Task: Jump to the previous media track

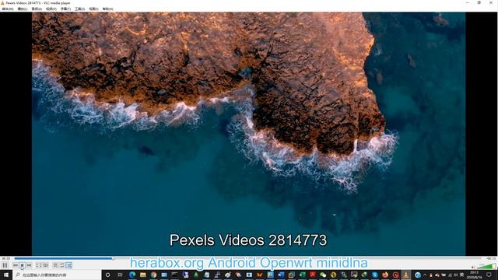Action: (x=16, y=265)
